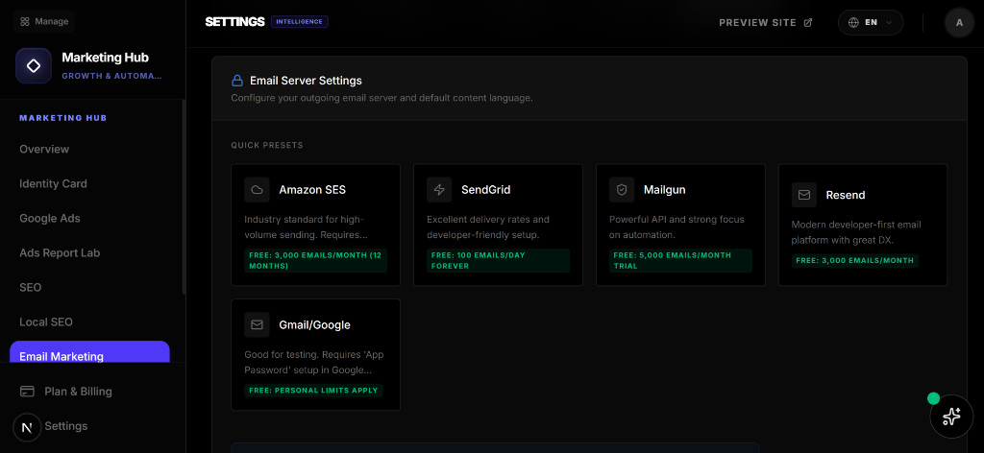Viewport: 984px width, 453px height.
Task: Open the Manage menu button
Action: (x=44, y=21)
